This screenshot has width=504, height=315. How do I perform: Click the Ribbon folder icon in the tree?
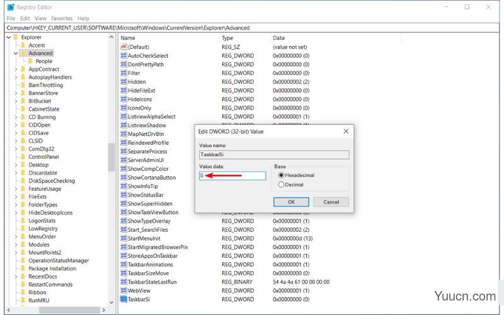tap(23, 292)
